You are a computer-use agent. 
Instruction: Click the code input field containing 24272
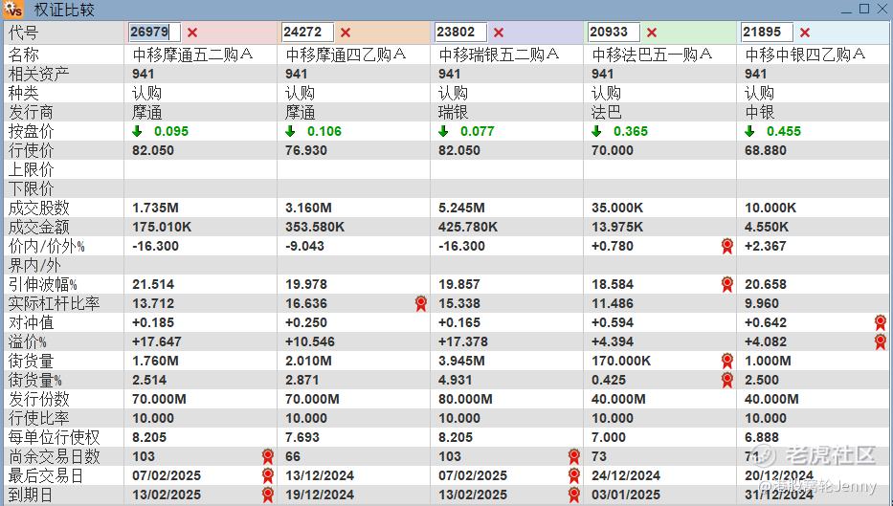pyautogui.click(x=307, y=32)
